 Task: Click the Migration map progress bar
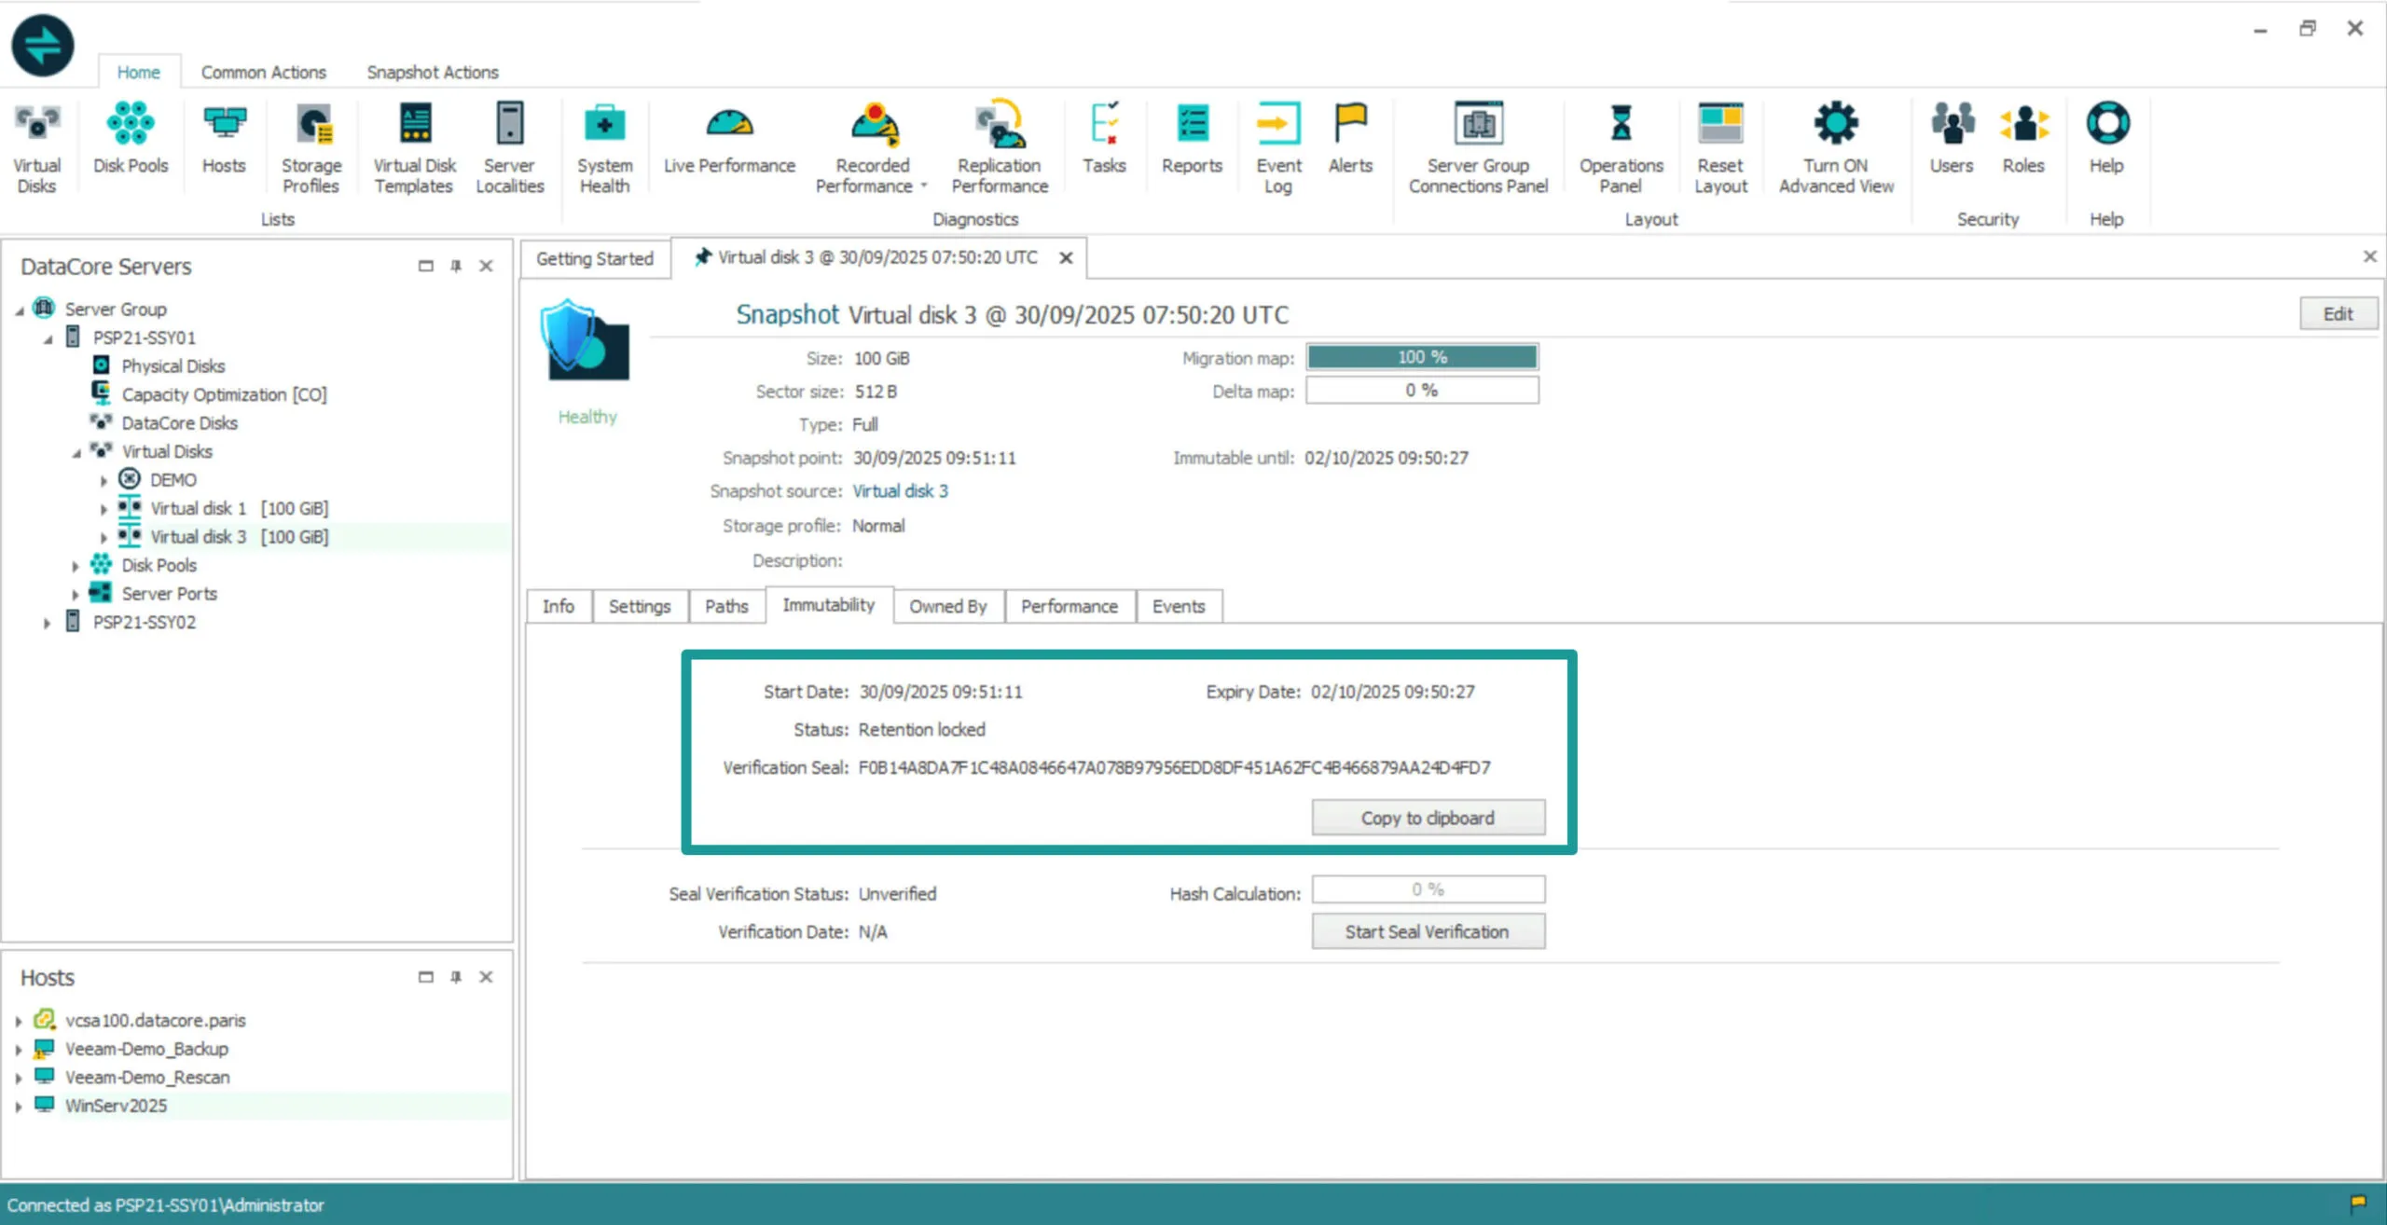1421,357
